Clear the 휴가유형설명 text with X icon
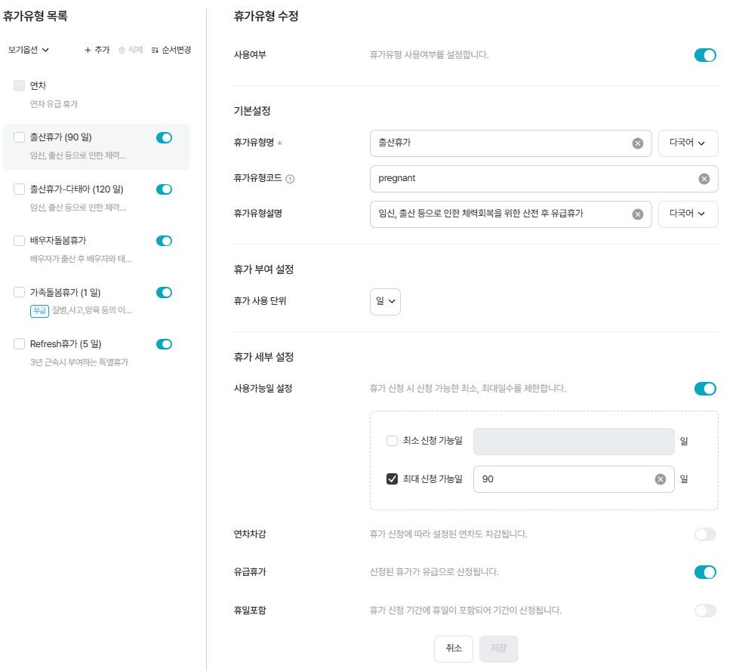The image size is (742, 671). pos(637,214)
